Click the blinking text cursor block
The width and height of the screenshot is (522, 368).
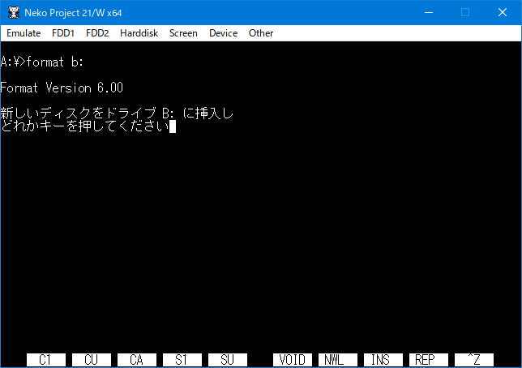coord(173,126)
